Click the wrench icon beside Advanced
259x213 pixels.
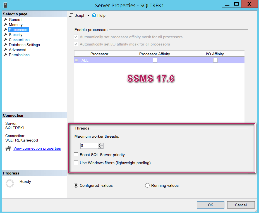pyautogui.click(x=5, y=50)
